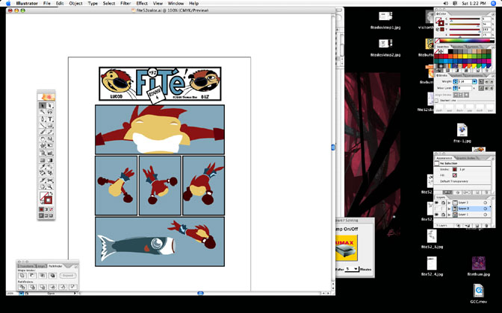The image size is (502, 313).
Task: Click the trash icon in Layers panel
Action: [x=486, y=226]
